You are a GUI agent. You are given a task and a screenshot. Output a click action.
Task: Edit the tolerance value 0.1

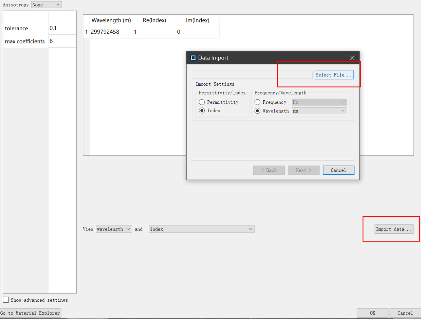click(x=62, y=28)
